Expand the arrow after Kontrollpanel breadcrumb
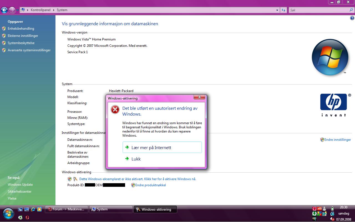 (x=54, y=10)
